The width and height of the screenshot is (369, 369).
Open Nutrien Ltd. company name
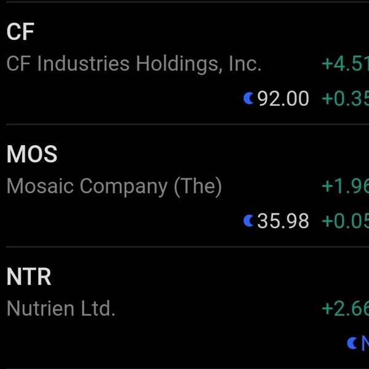61,309
